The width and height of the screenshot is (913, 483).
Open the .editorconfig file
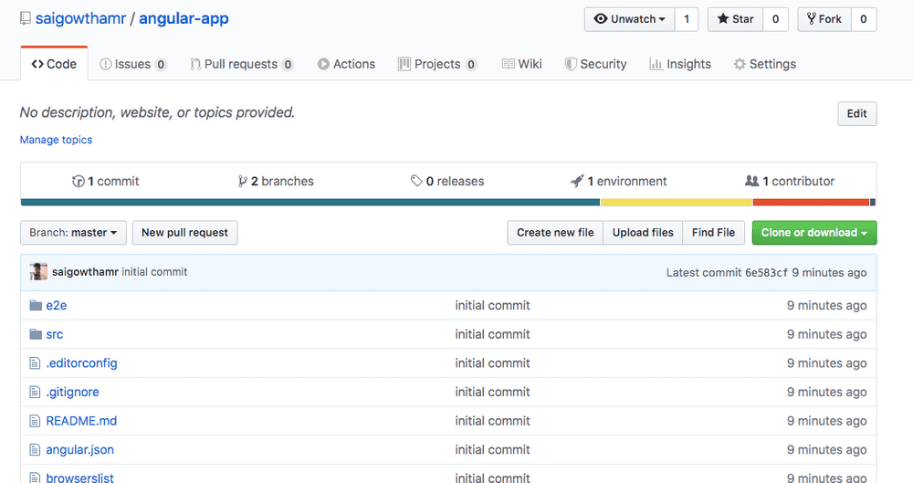coord(81,363)
